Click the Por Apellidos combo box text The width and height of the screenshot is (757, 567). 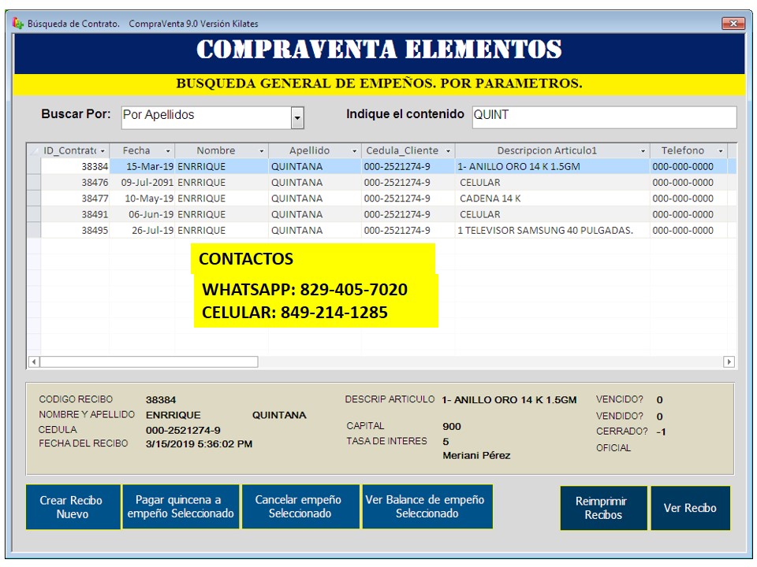[x=158, y=115]
